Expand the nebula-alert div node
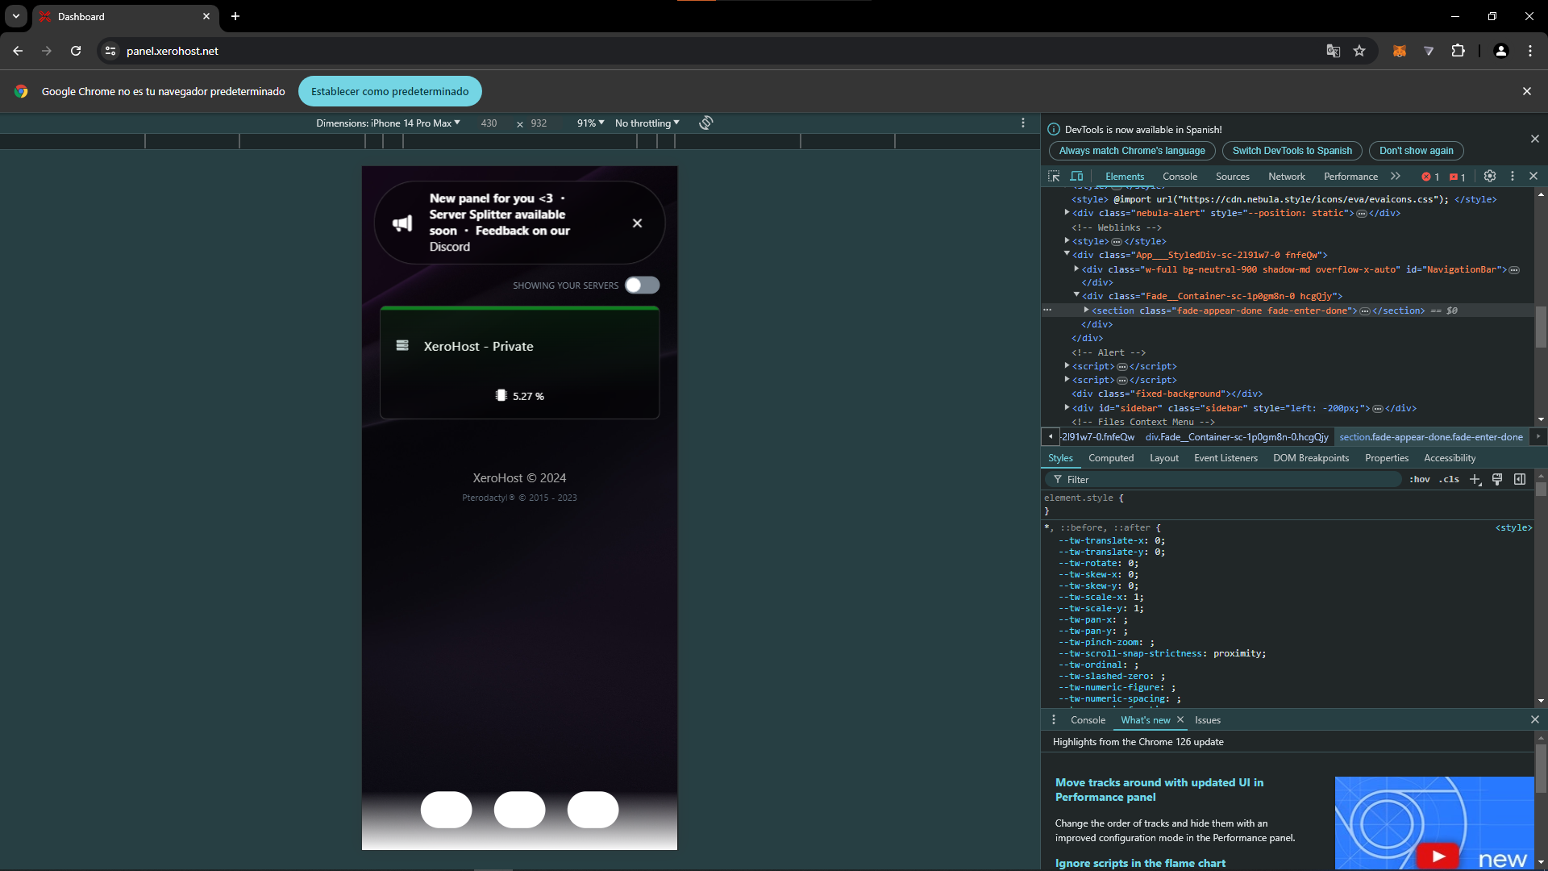This screenshot has width=1548, height=871. coord(1067,213)
